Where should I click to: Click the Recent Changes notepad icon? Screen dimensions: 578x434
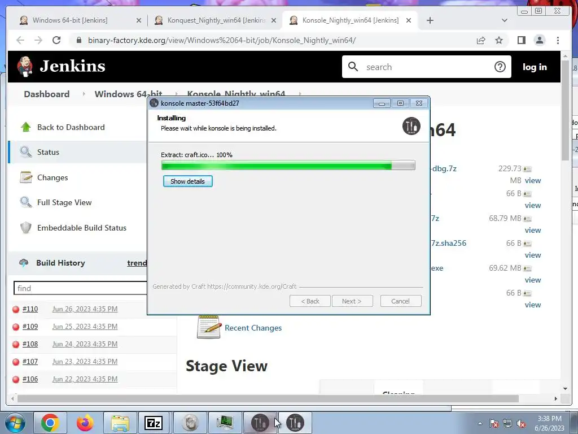point(209,327)
